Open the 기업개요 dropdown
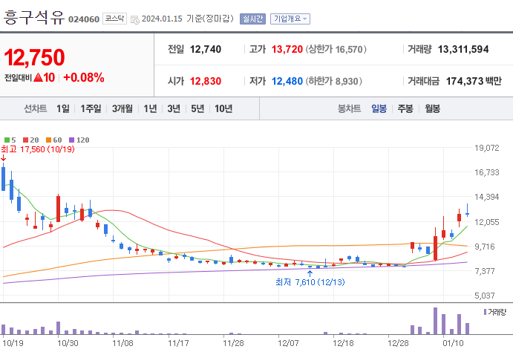513x352 pixels. tap(290, 19)
